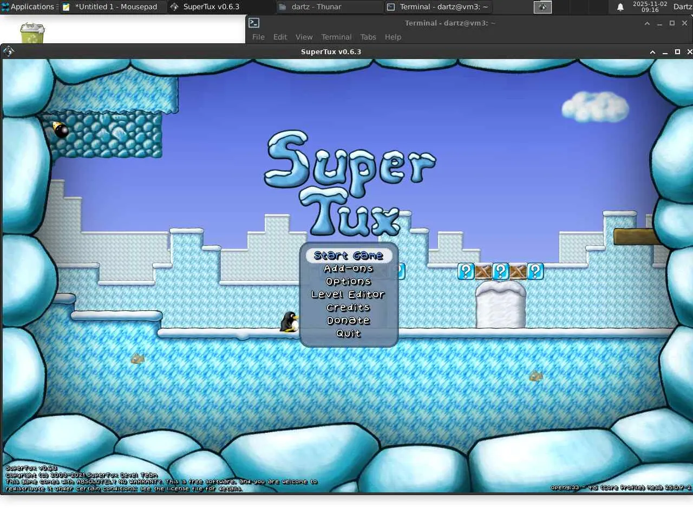693x520 pixels.
Task: Open the notifications bell icon
Action: [620, 7]
